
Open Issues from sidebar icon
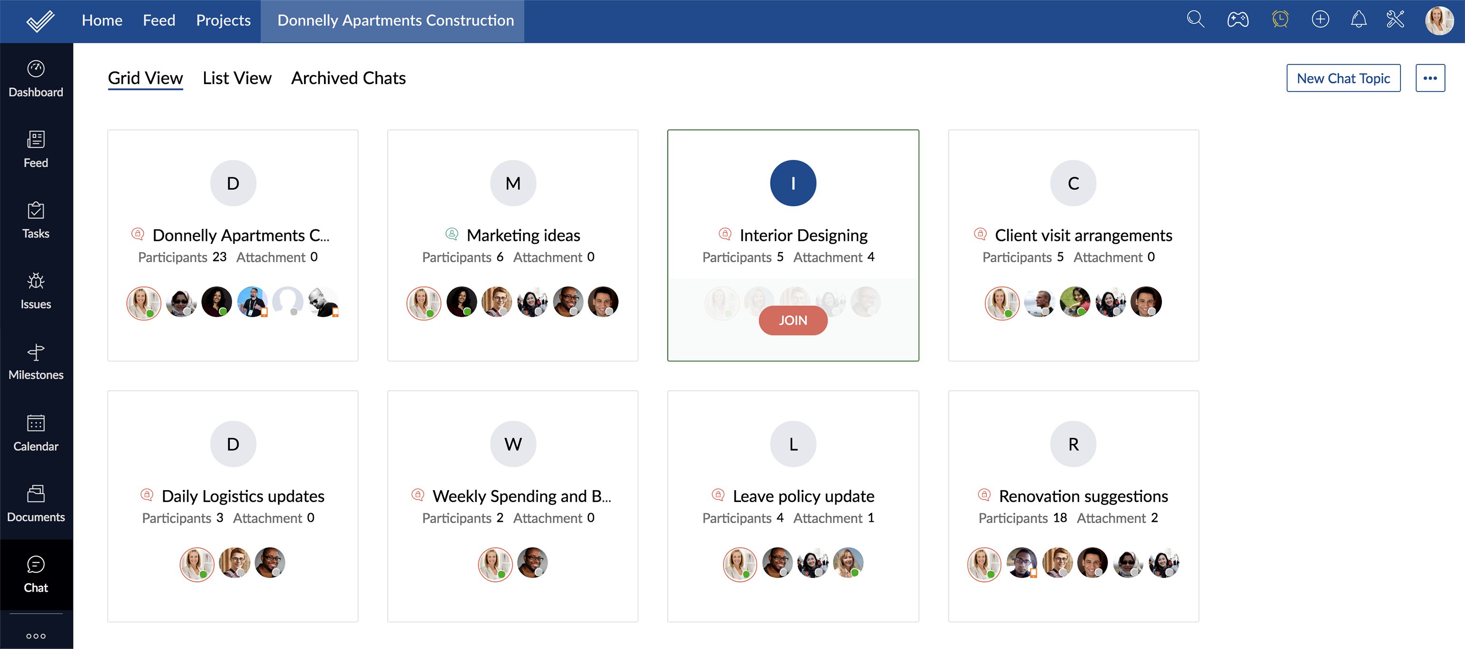[36, 289]
